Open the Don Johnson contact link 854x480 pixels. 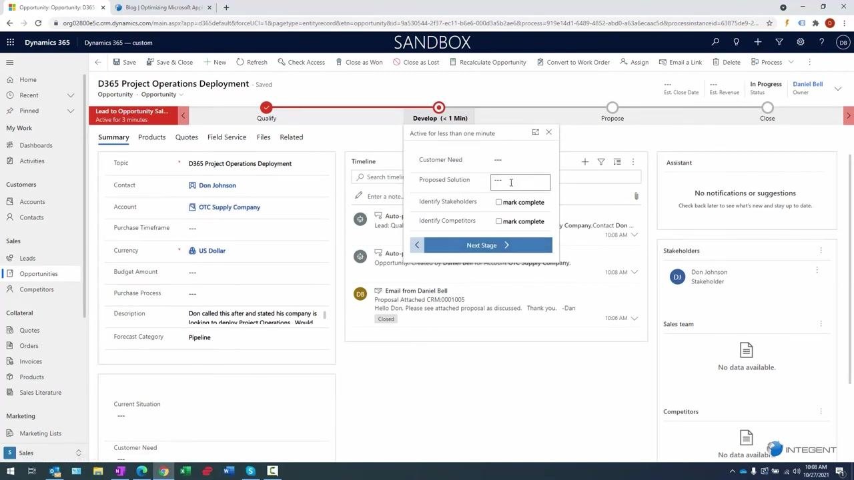(x=218, y=185)
